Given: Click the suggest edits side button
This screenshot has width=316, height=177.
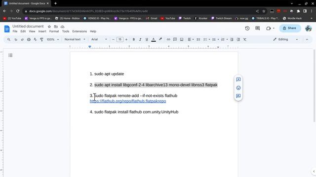Looking at the screenshot, I should click(238, 96).
